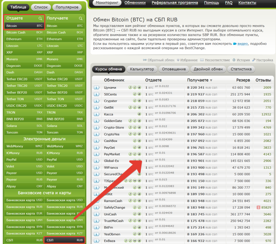Select Ethereum in the Отдаете column

(x=14, y=39)
